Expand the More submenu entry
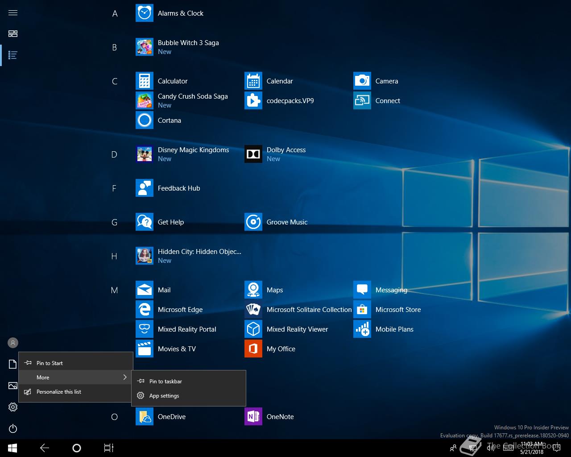 point(76,377)
